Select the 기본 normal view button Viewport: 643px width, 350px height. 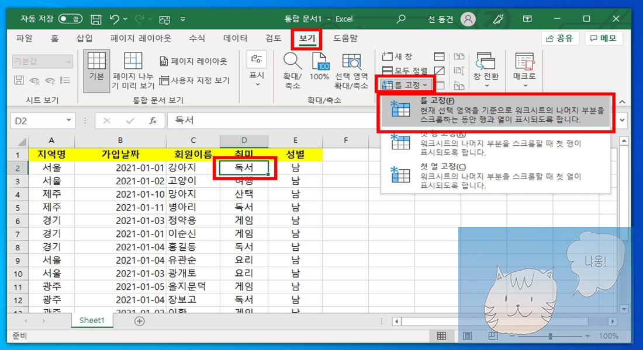(96, 71)
